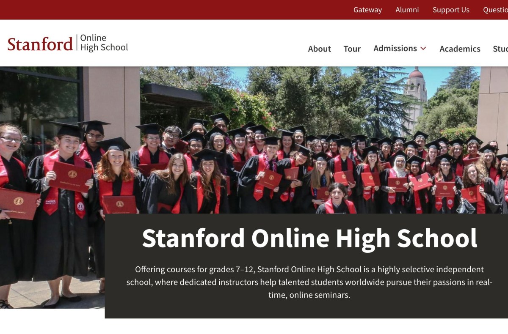This screenshot has height=334, width=508.
Task: Go to the Alumni page
Action: 407,10
